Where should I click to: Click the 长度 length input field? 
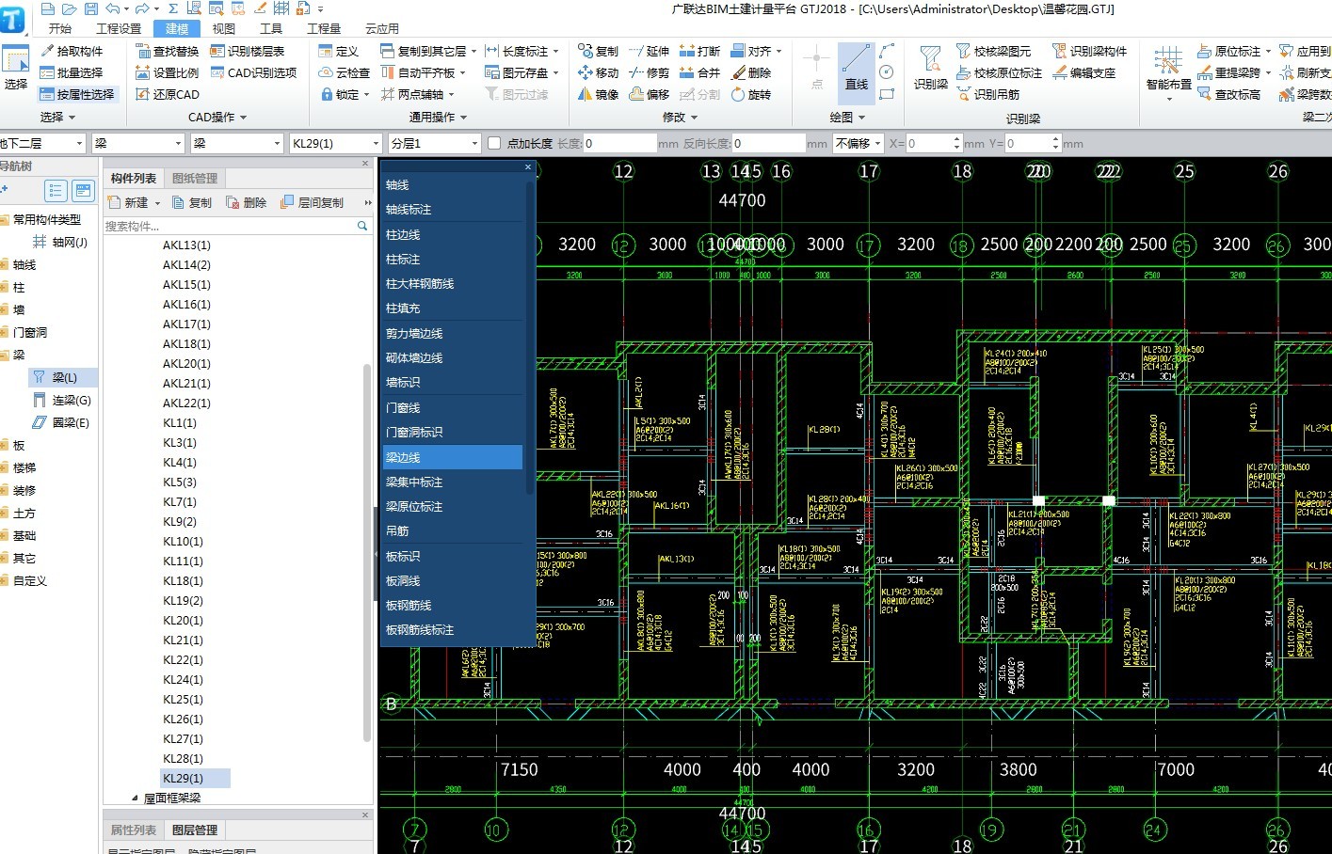[619, 143]
